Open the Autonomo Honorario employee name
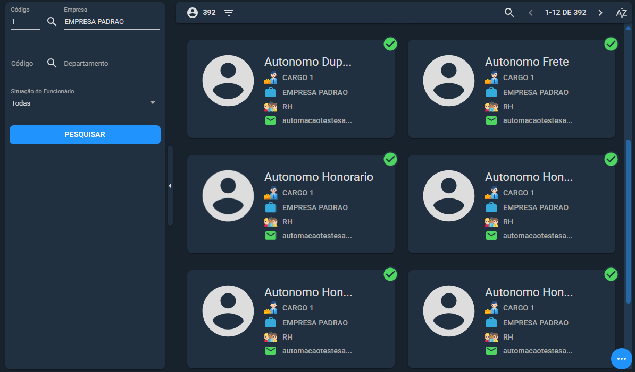Screen dimensions: 635x372 [x=319, y=177]
